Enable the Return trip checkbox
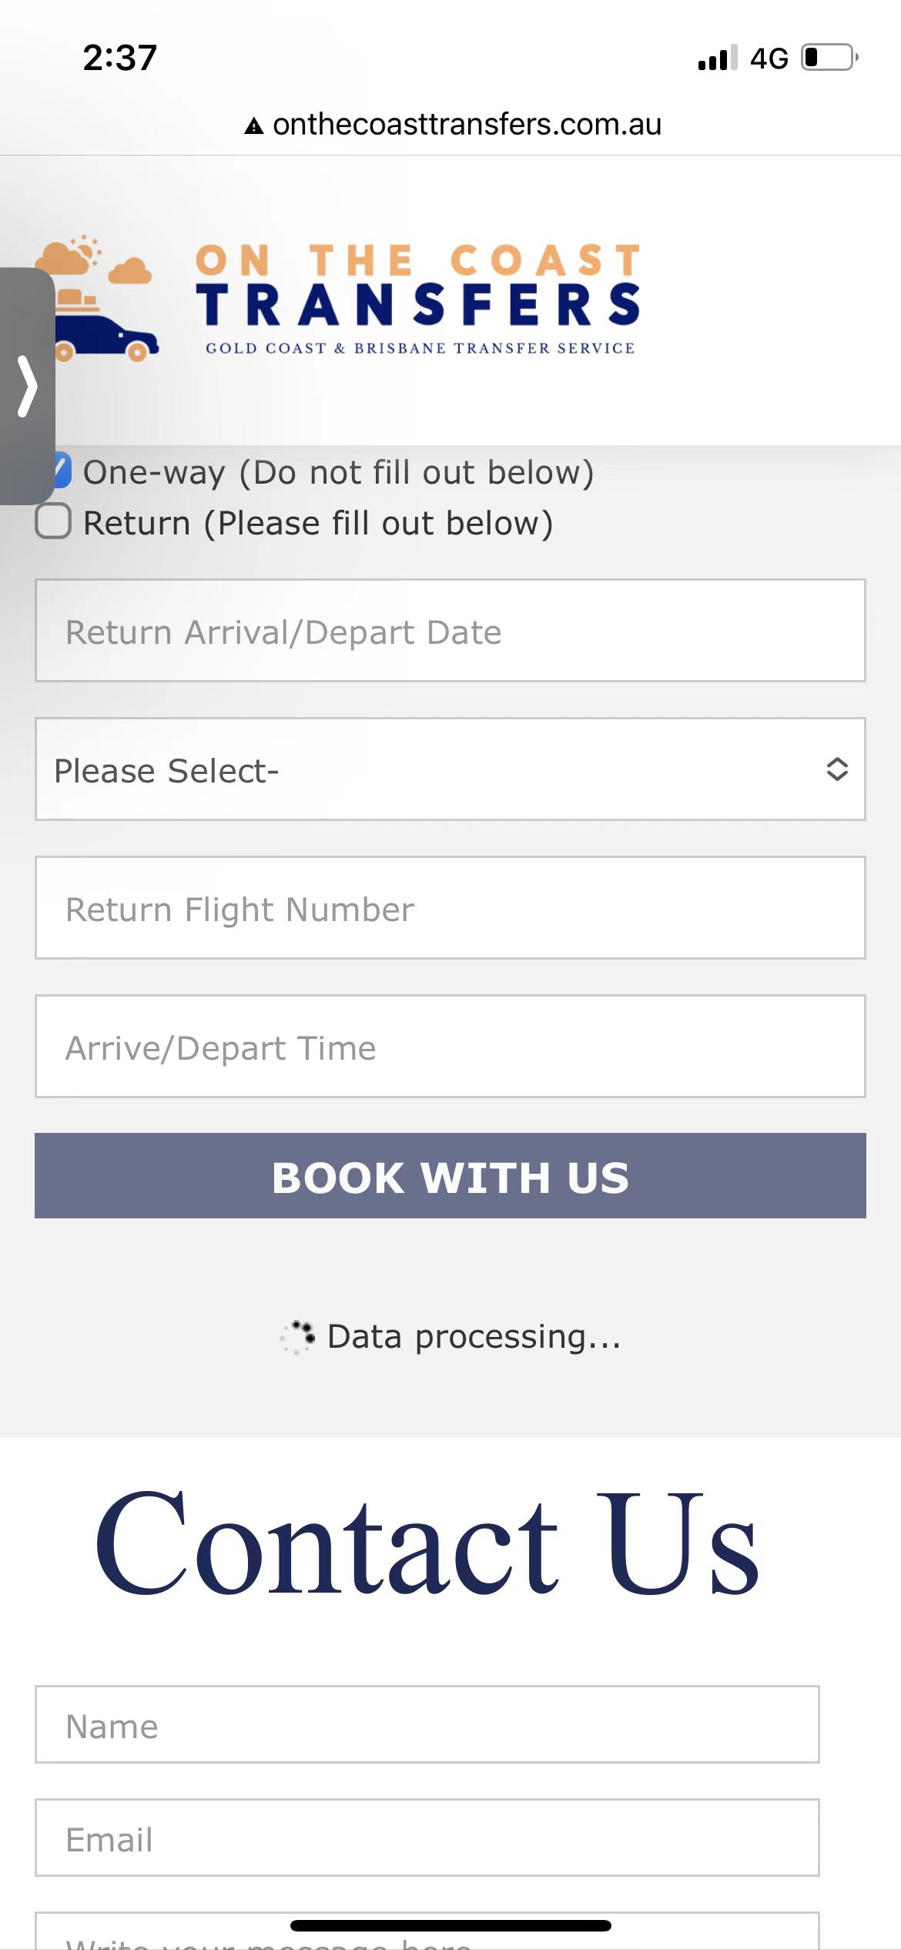 (53, 521)
